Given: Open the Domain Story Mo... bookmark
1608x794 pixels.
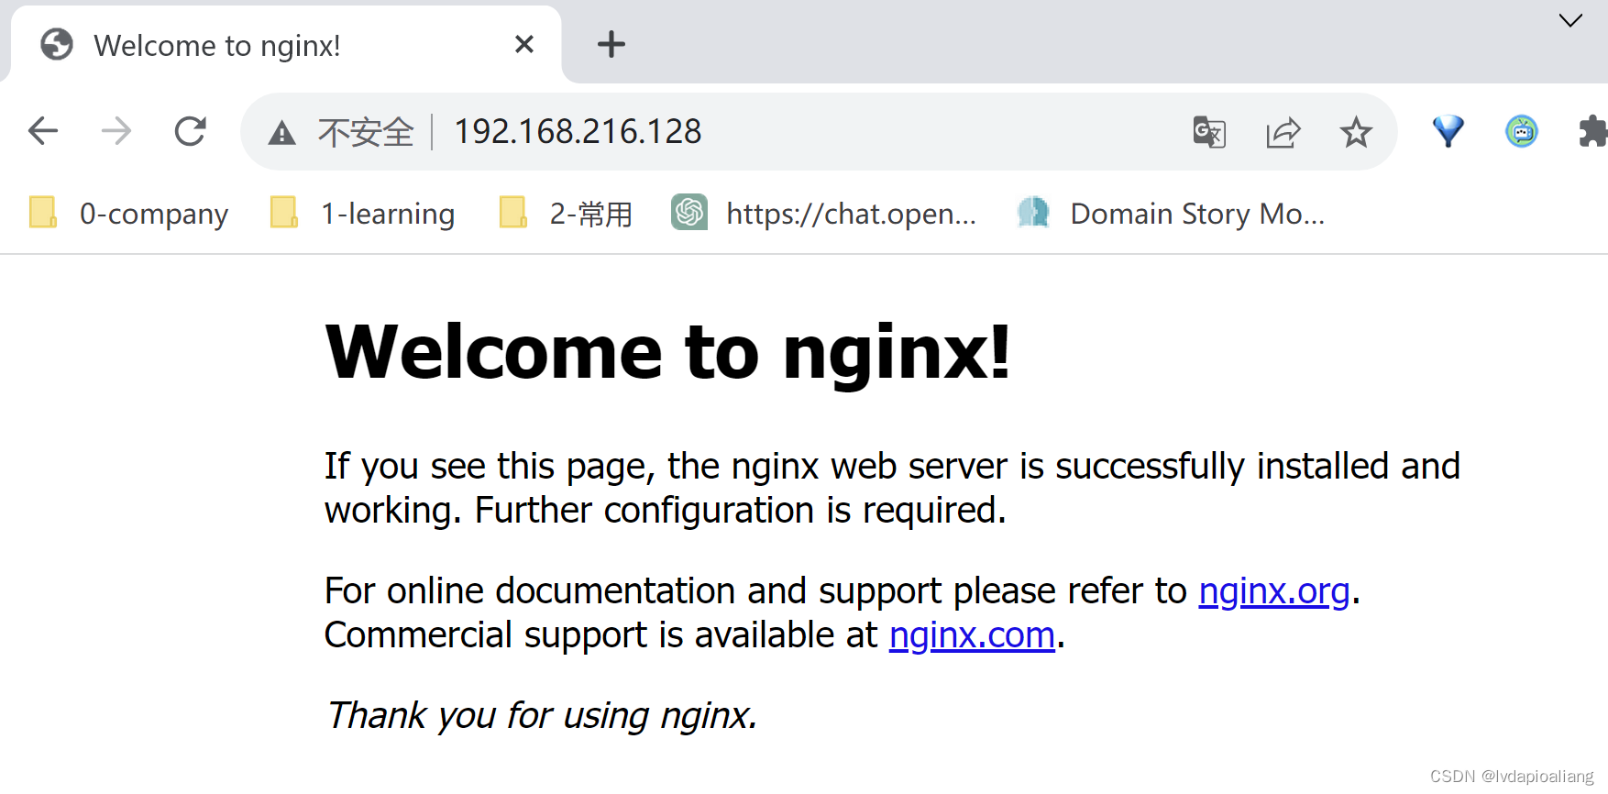Looking at the screenshot, I should tap(1171, 213).
